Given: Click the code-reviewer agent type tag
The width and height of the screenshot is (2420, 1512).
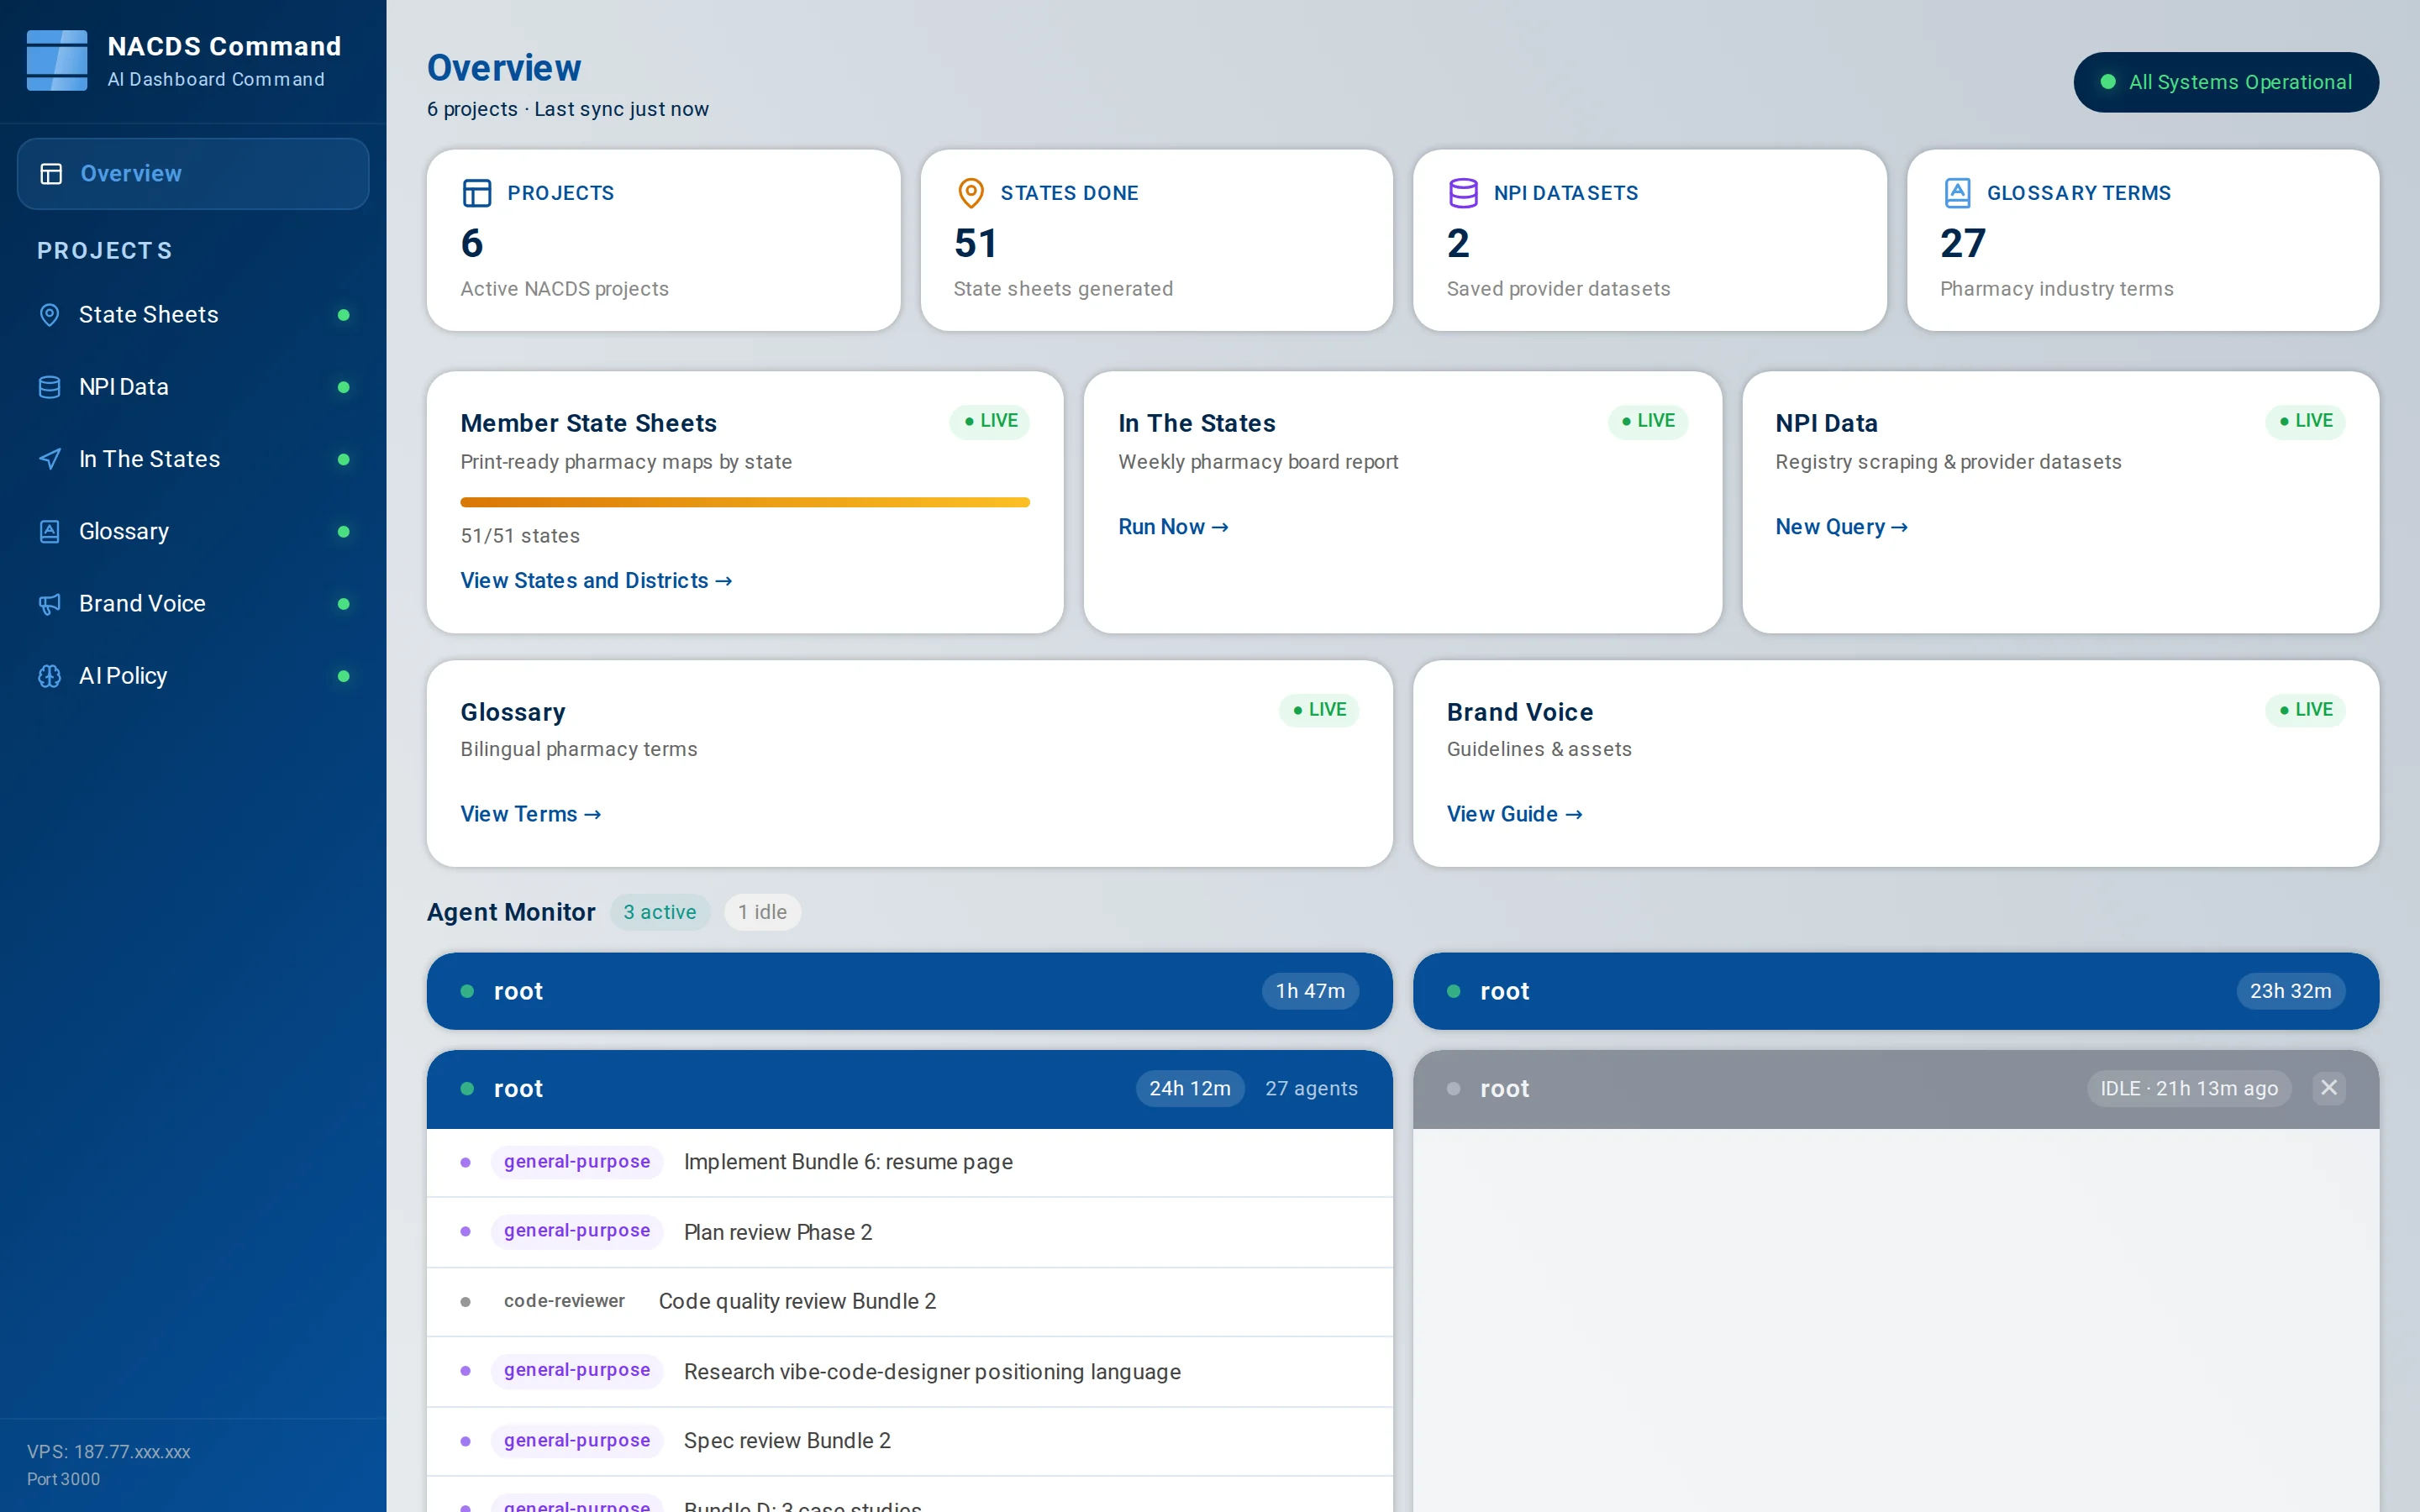Looking at the screenshot, I should (x=564, y=1301).
